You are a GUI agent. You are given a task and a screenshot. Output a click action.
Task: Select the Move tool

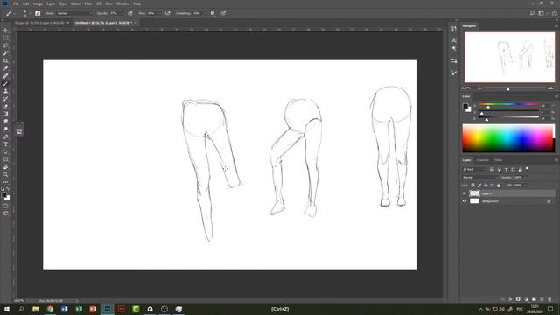pyautogui.click(x=5, y=31)
